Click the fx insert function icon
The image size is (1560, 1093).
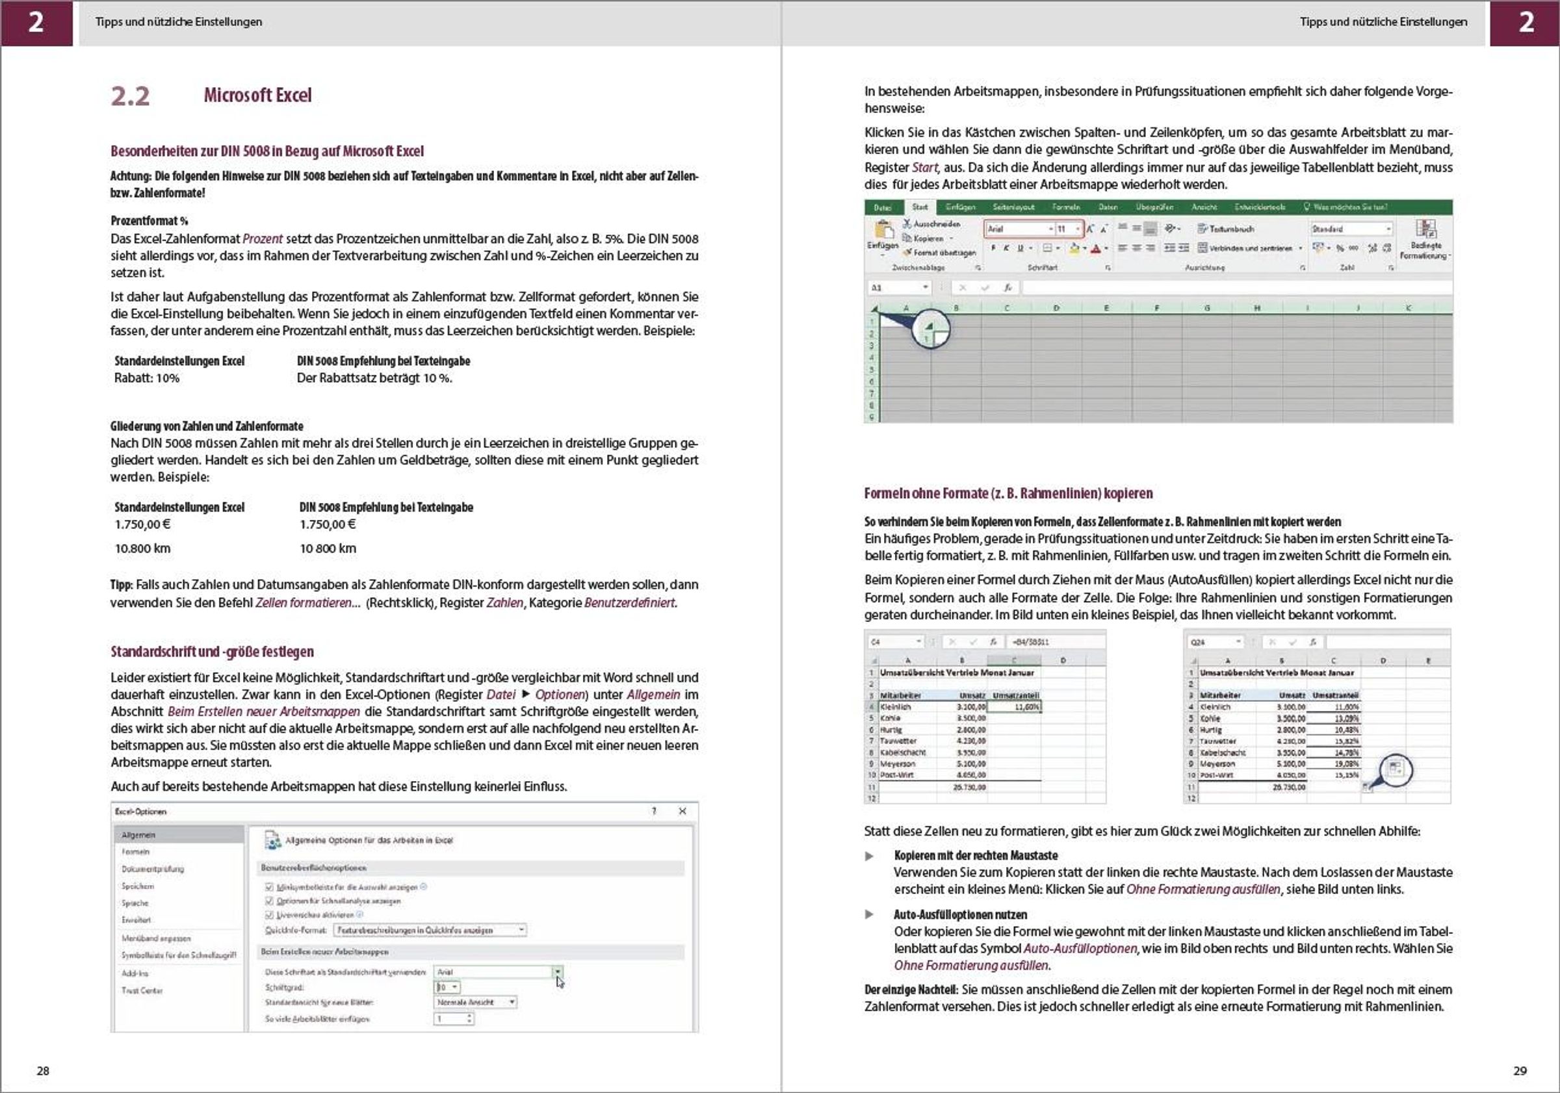pyautogui.click(x=1007, y=288)
